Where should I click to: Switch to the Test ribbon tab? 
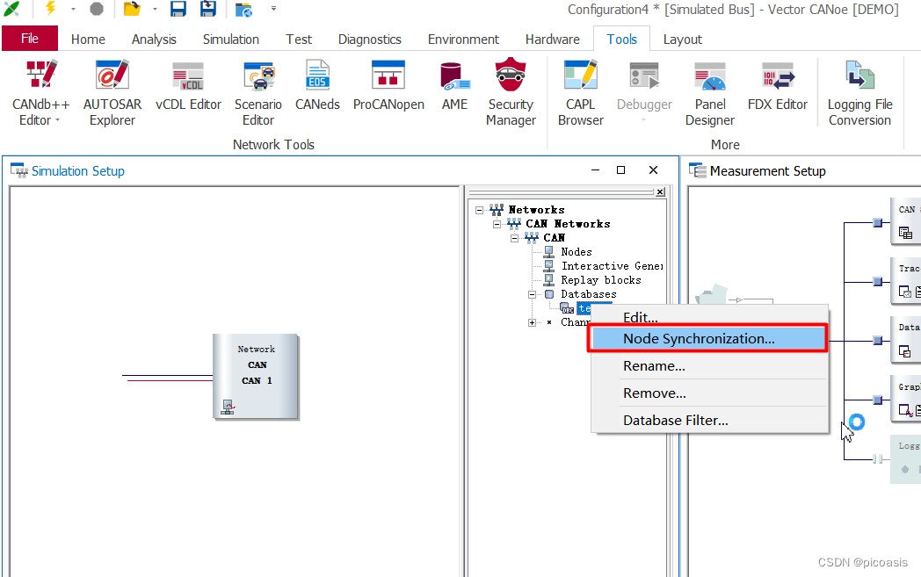coord(299,40)
